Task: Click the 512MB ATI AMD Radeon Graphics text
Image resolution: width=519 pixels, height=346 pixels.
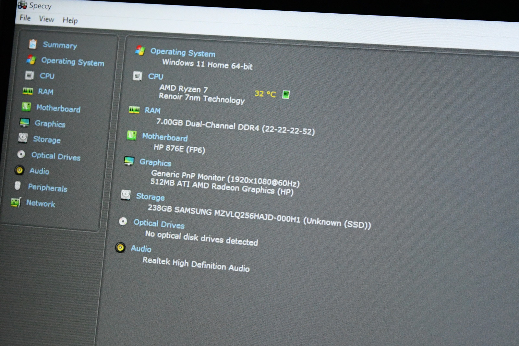Action: (x=222, y=187)
